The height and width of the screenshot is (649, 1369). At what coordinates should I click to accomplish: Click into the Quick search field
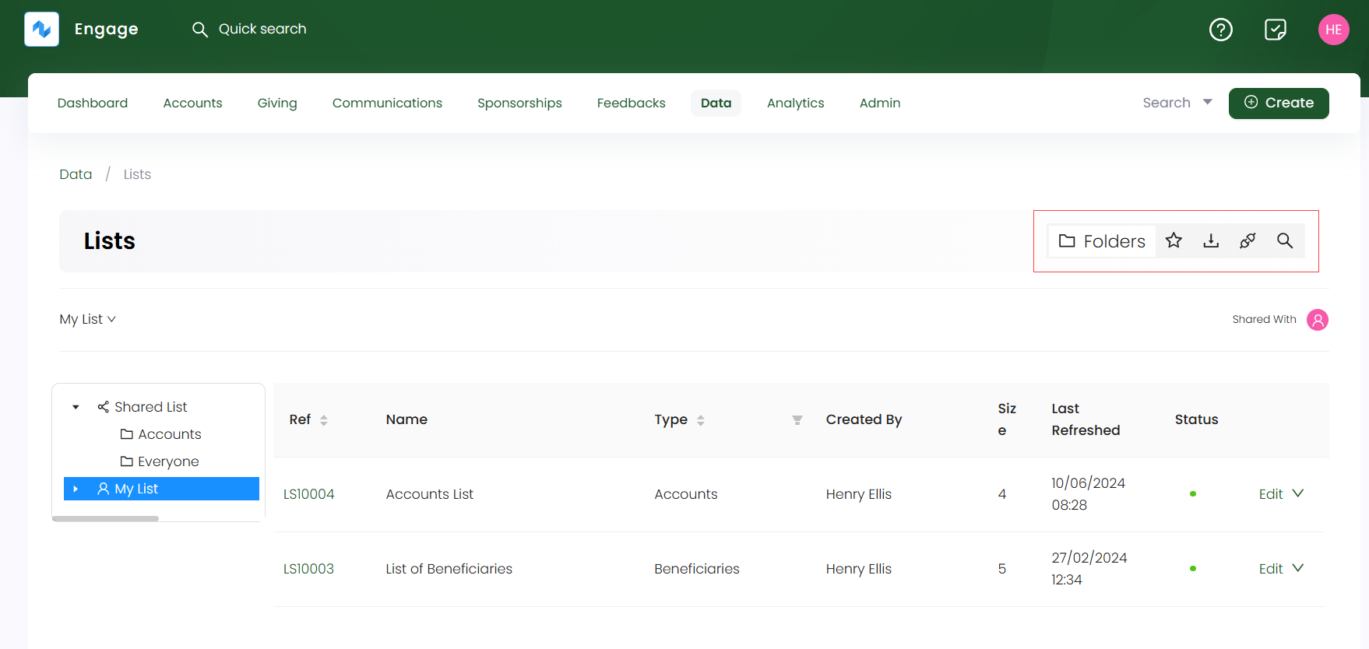coord(262,29)
